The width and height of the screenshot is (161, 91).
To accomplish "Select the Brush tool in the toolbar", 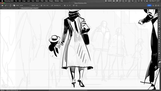I will click(x=159, y=29).
